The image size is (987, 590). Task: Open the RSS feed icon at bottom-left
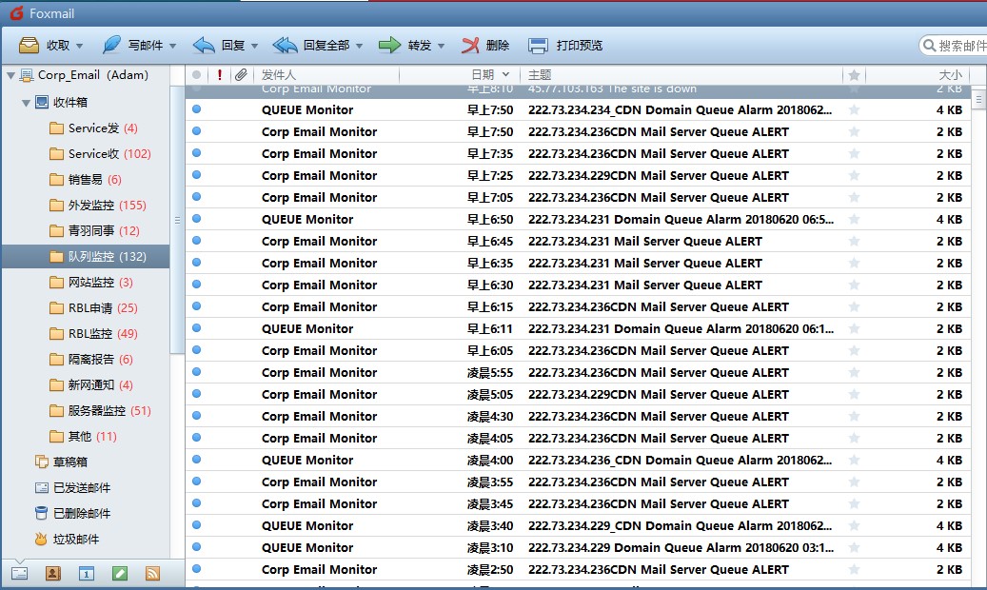tap(151, 573)
